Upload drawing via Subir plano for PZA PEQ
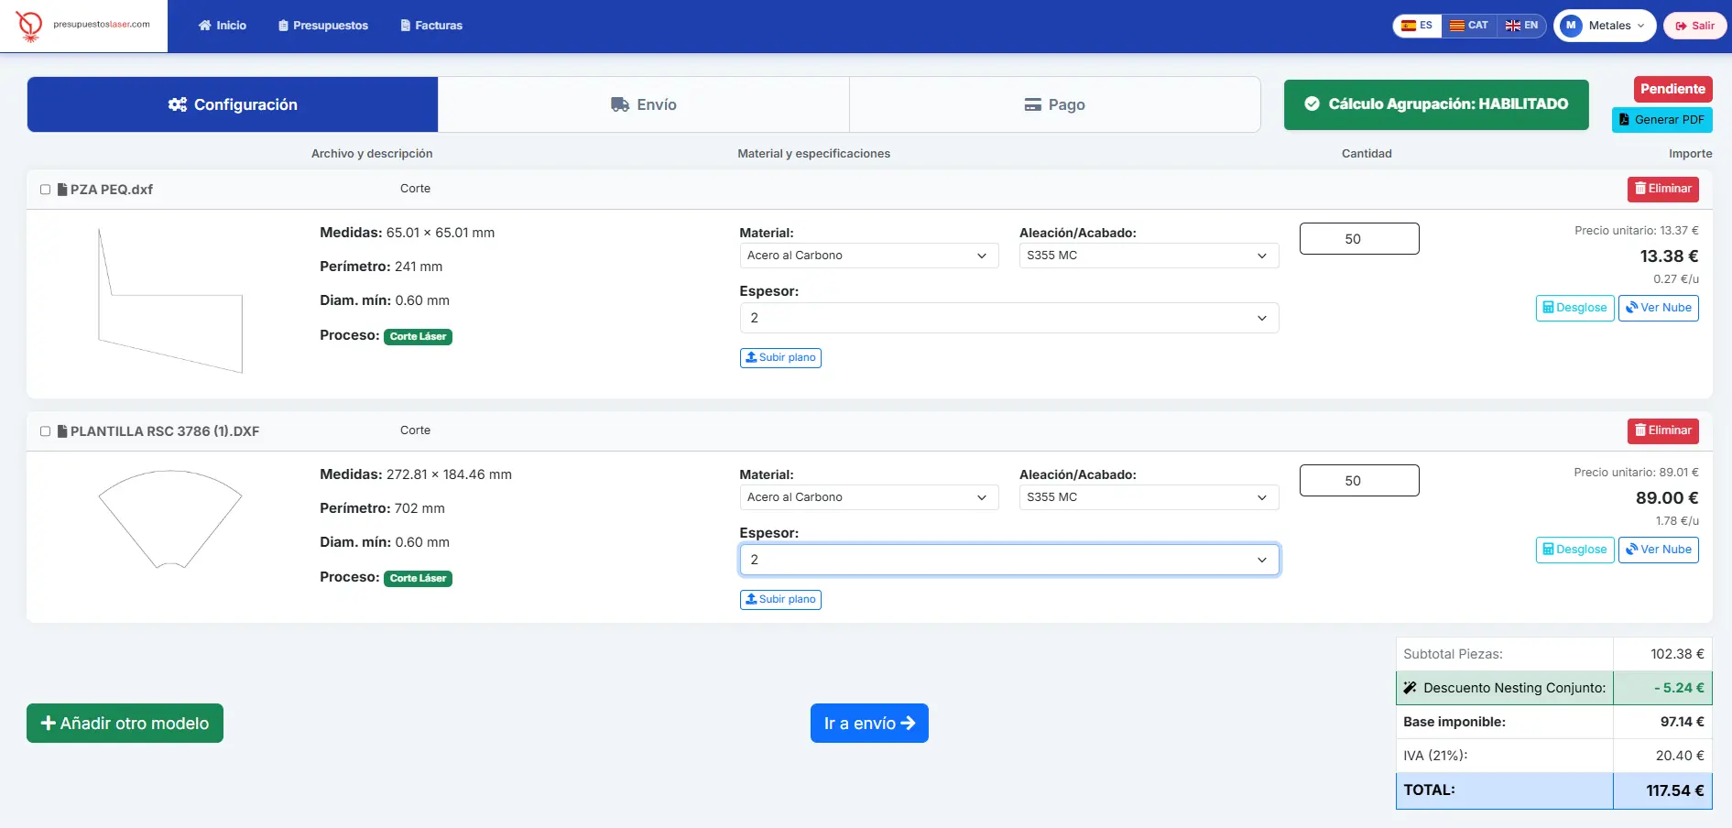Viewport: 1732px width, 828px height. click(780, 358)
